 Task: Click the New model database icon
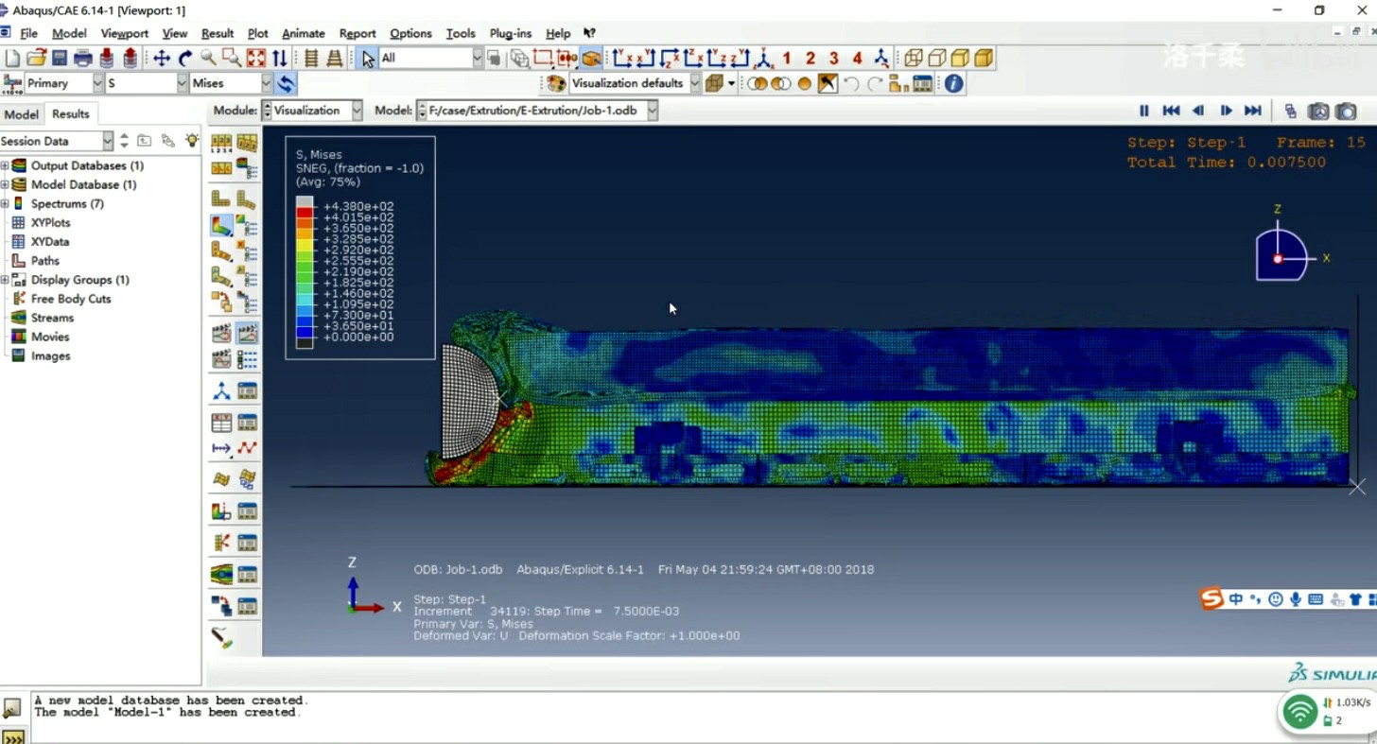(x=12, y=59)
